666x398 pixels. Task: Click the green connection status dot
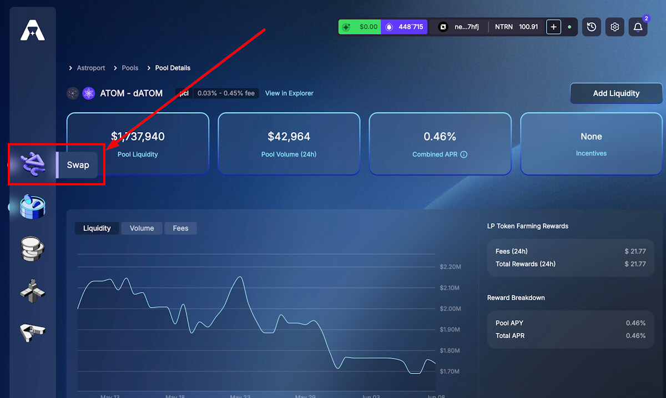pos(569,27)
